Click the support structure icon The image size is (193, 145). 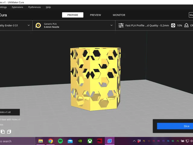coord(186,25)
